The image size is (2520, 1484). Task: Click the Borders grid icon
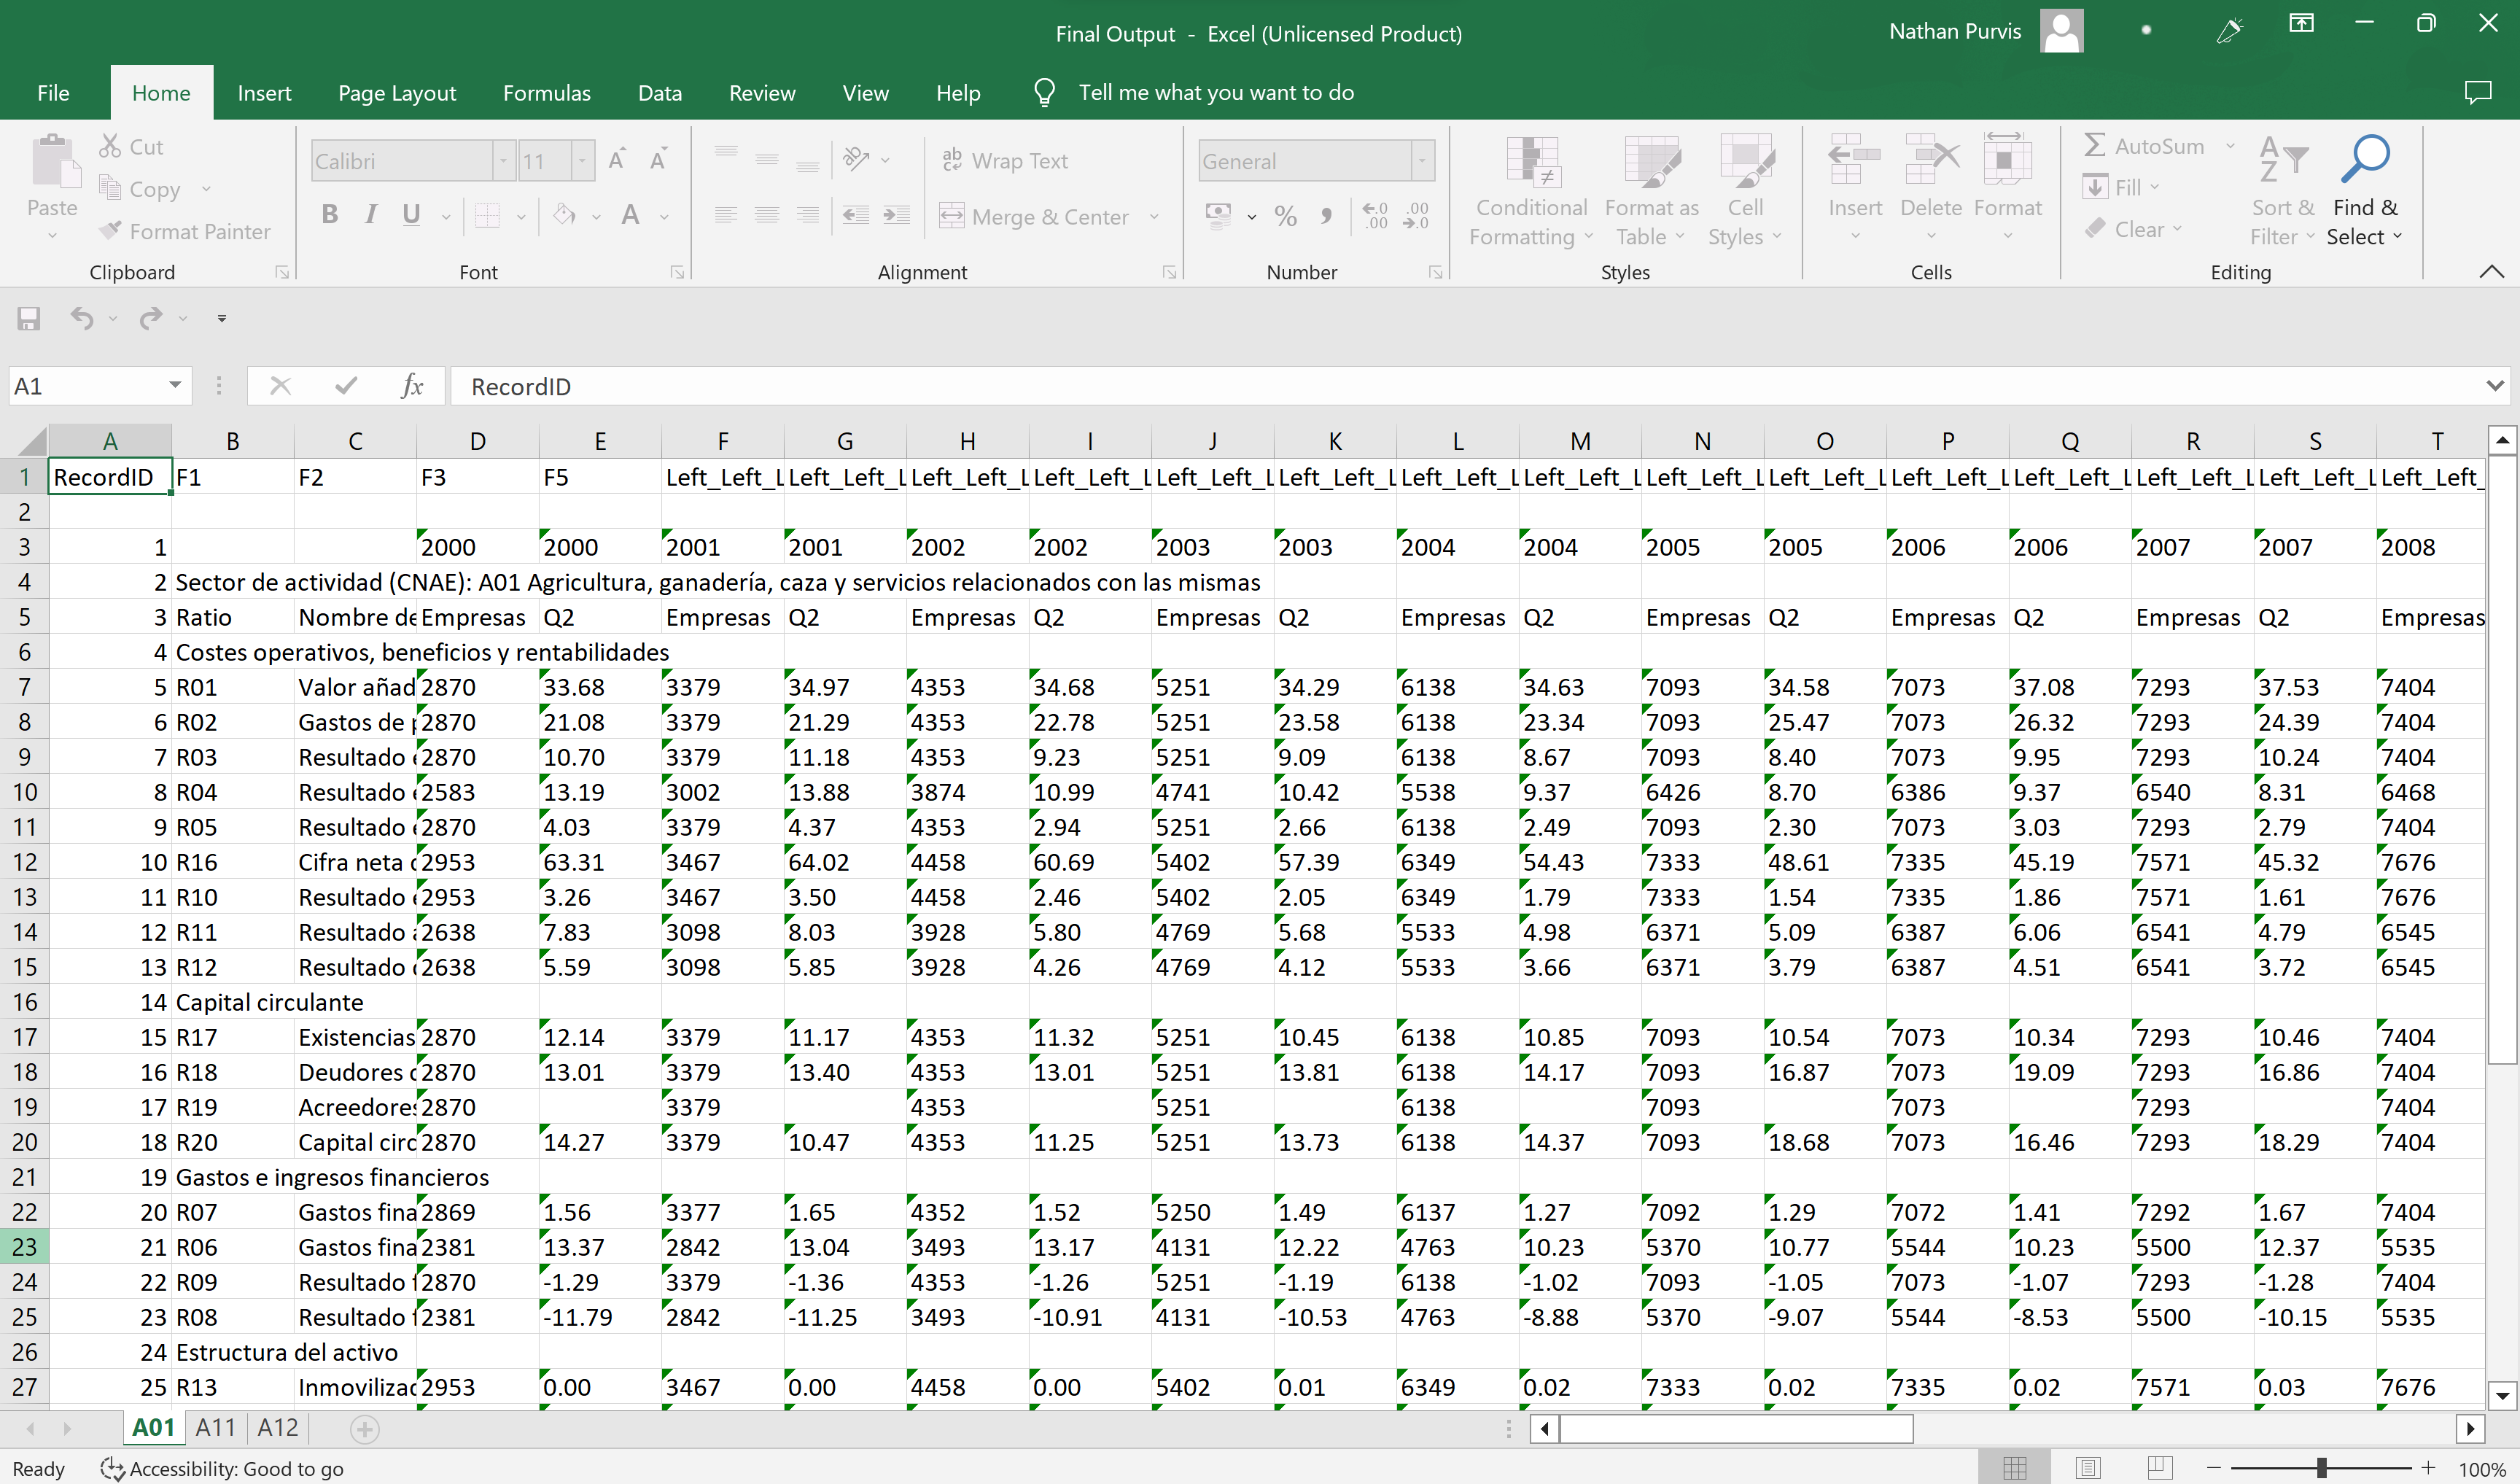pos(487,215)
